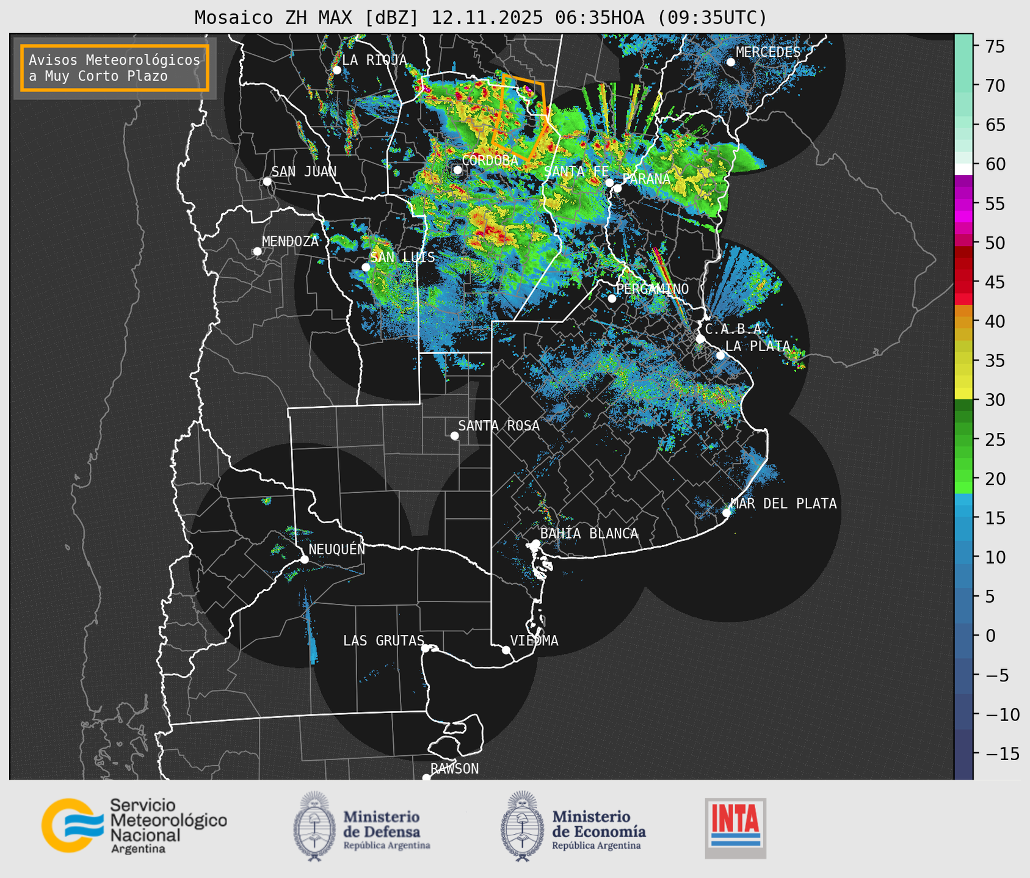Screen dimensions: 1030x878
Task: Click the PERGAMINO city marker dot
Action: (x=612, y=299)
